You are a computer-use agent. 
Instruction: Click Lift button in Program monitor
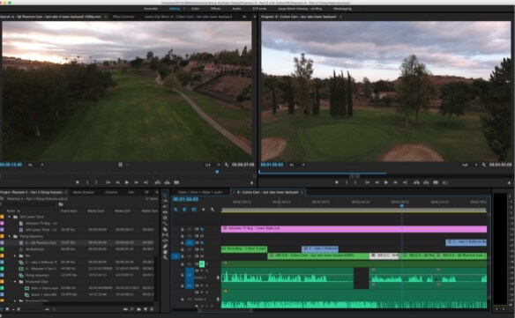(x=416, y=182)
